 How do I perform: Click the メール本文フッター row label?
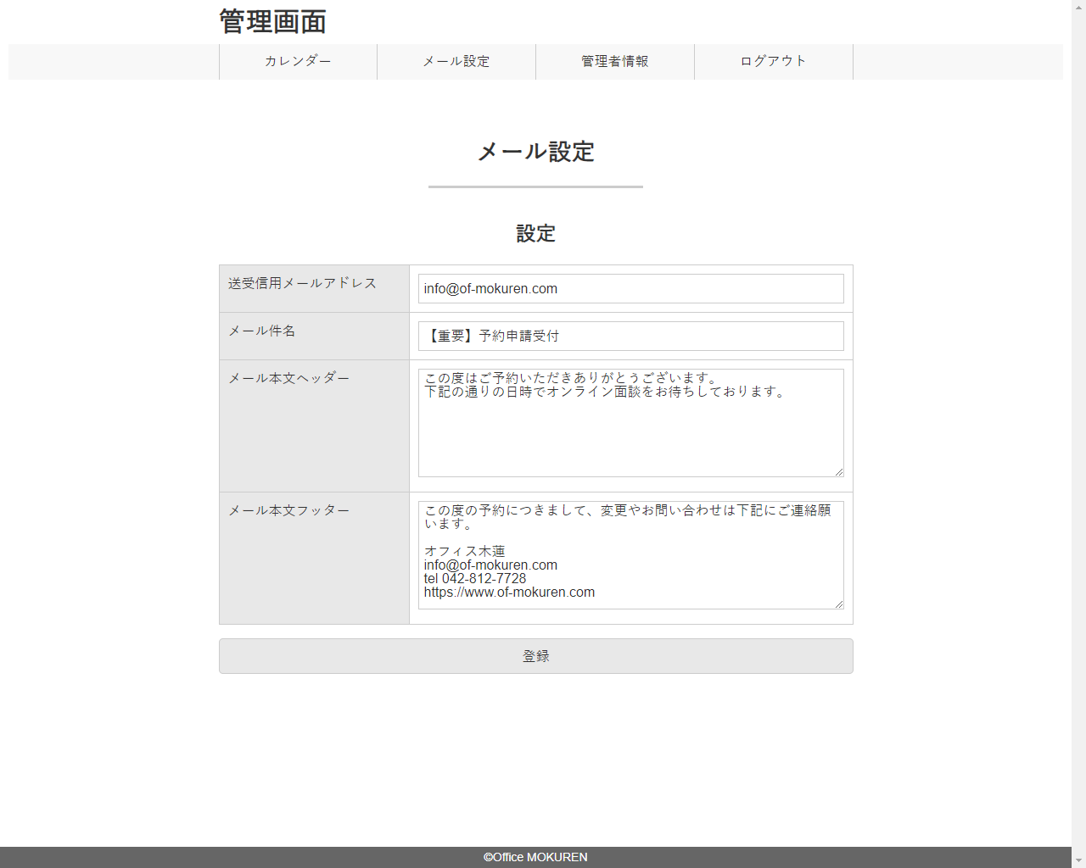click(288, 510)
